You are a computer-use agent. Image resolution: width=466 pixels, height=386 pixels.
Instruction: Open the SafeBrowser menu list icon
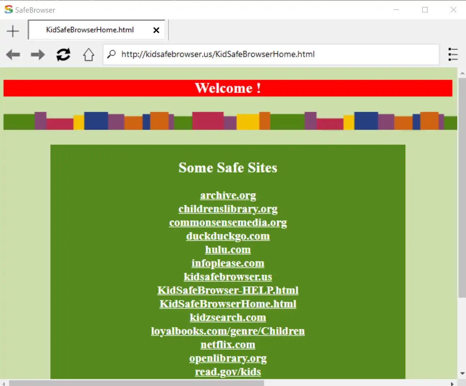click(x=453, y=55)
